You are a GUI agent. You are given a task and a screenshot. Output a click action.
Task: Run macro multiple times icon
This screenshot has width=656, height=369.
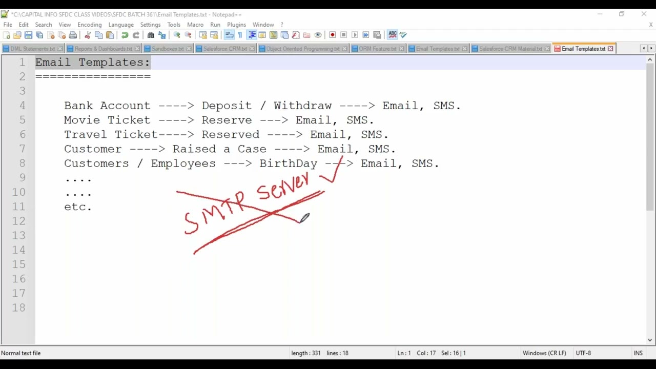(x=366, y=35)
